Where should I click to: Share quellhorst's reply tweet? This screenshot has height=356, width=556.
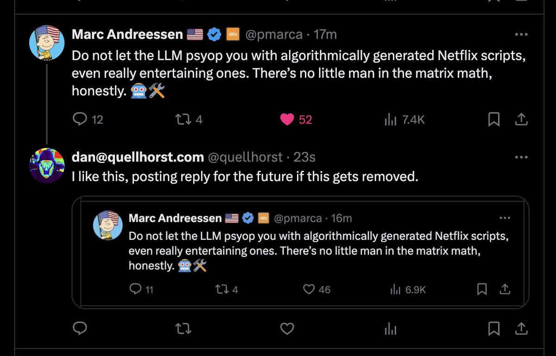521,329
